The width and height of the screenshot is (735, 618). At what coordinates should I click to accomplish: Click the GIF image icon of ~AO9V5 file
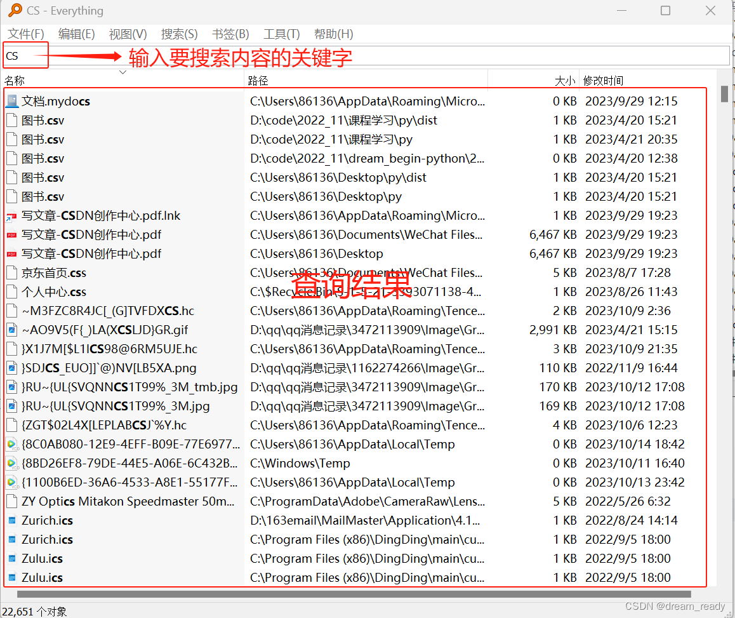click(x=11, y=330)
